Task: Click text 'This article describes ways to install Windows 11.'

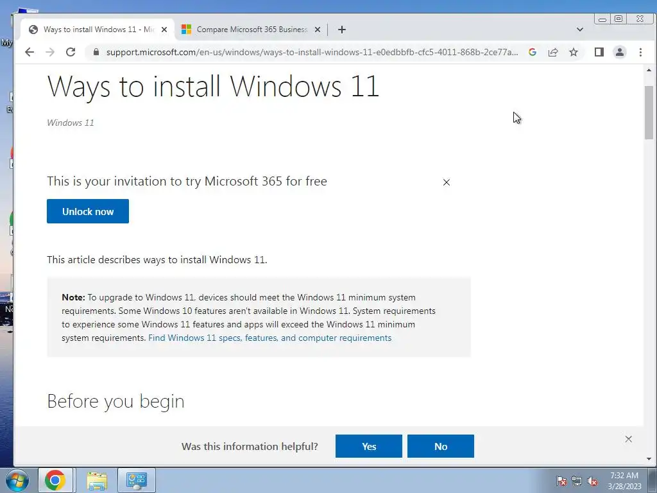Action: 157,260
